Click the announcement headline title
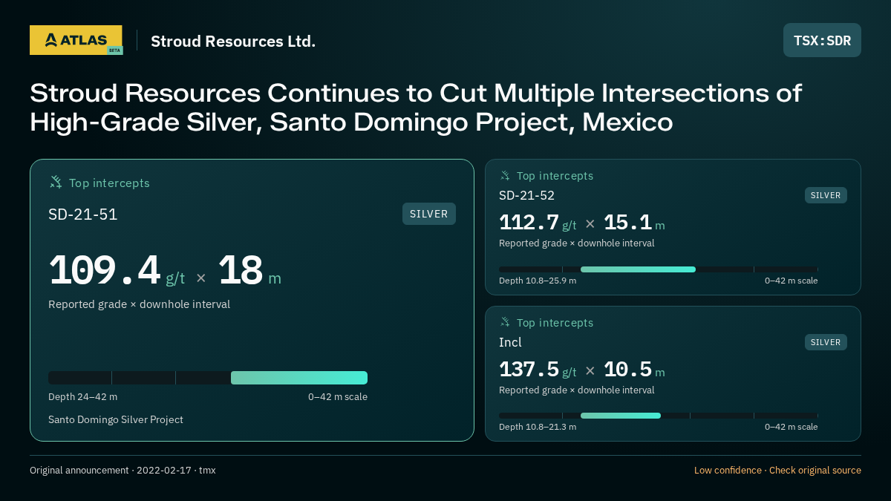Image resolution: width=891 pixels, height=501 pixels. tap(416, 107)
